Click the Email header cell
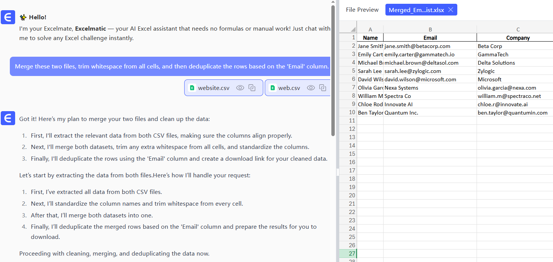 coord(430,38)
